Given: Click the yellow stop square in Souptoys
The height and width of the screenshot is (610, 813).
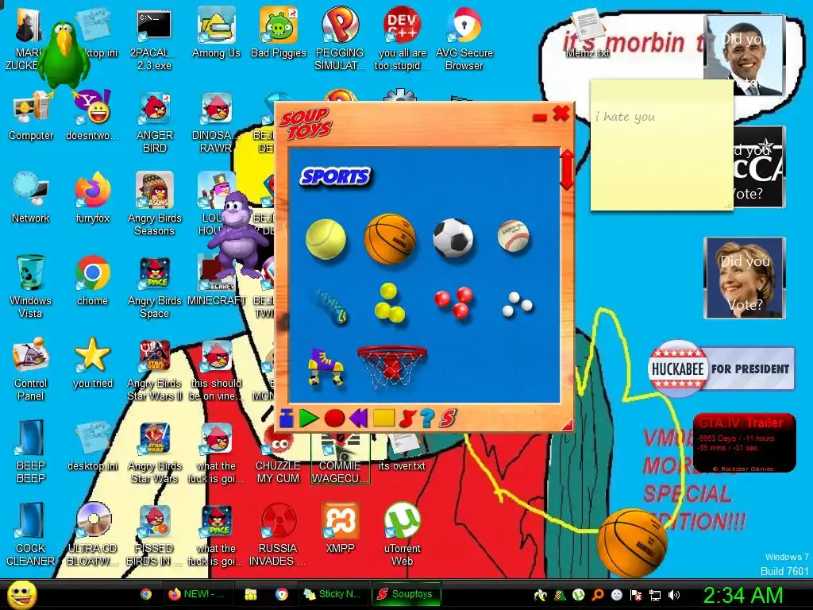Looking at the screenshot, I should [383, 418].
